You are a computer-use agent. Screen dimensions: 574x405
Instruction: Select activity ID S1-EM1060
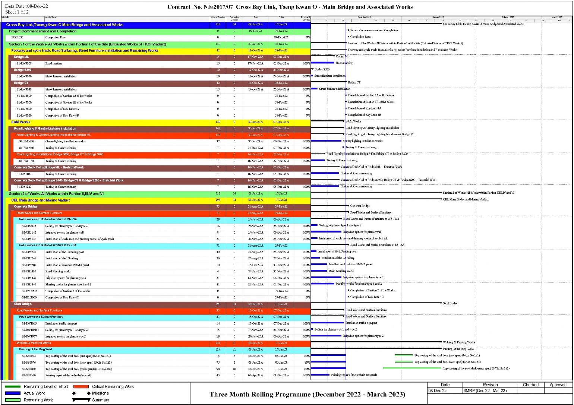click(26, 148)
